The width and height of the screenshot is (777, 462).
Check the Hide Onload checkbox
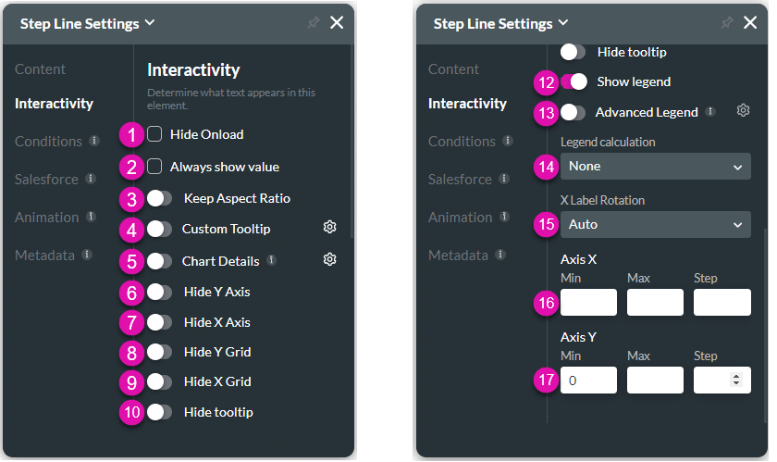click(155, 134)
